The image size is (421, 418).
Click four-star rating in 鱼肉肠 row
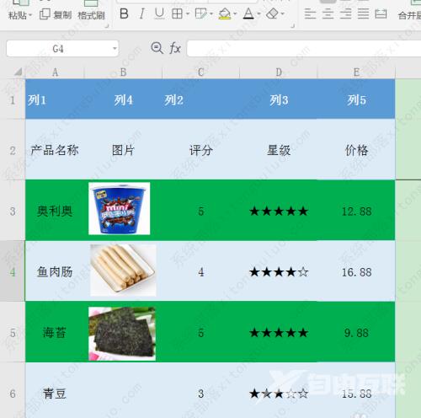279,271
